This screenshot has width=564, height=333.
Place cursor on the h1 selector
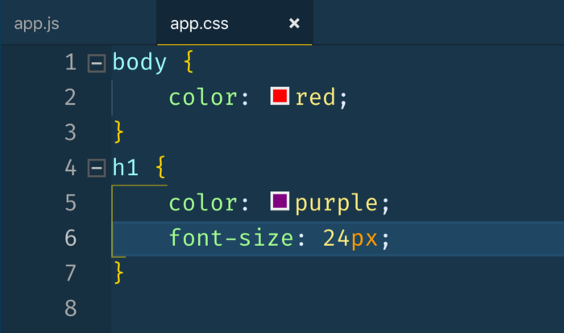tap(126, 169)
